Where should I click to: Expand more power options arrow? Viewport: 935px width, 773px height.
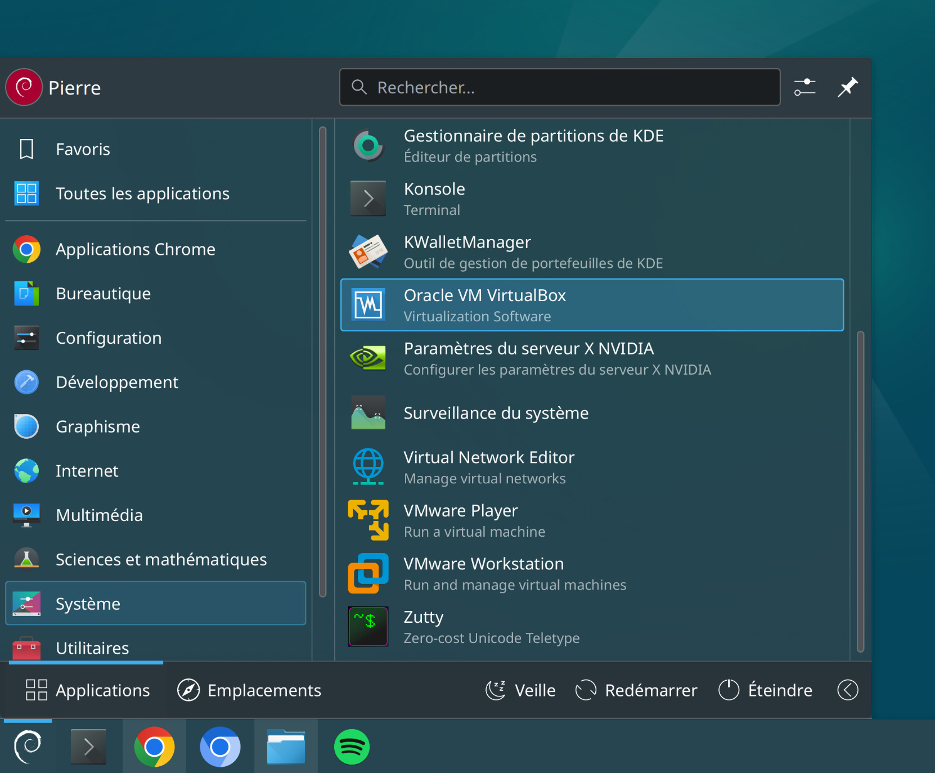coord(847,690)
